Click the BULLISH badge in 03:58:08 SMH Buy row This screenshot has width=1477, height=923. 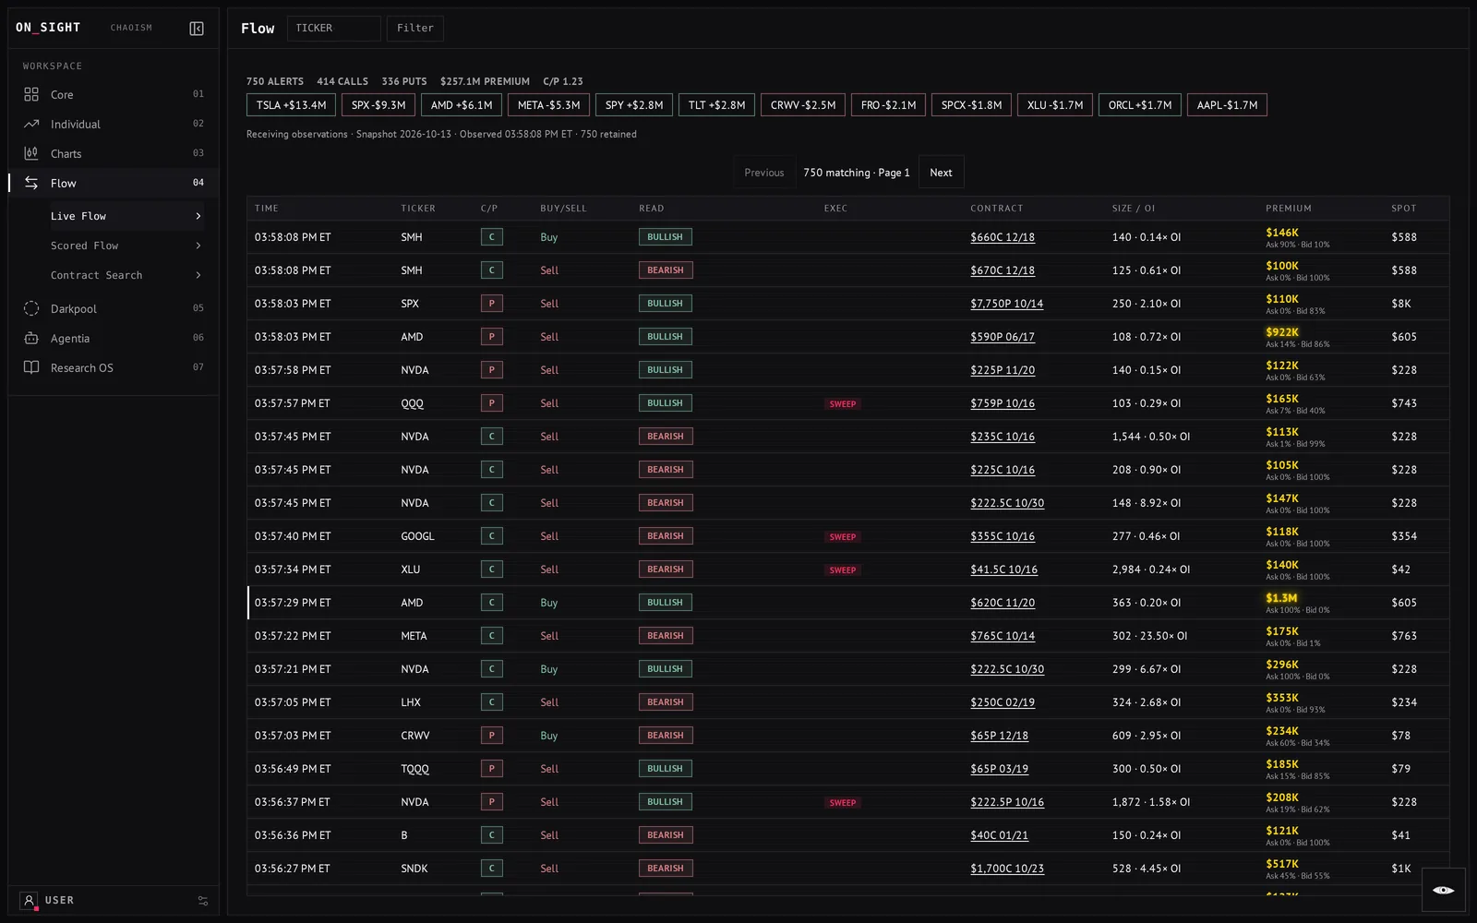tap(666, 237)
